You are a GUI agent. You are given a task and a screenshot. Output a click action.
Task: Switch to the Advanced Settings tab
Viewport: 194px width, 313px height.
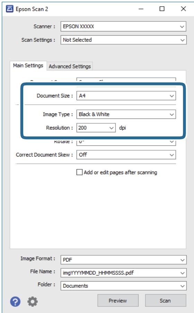click(x=70, y=66)
